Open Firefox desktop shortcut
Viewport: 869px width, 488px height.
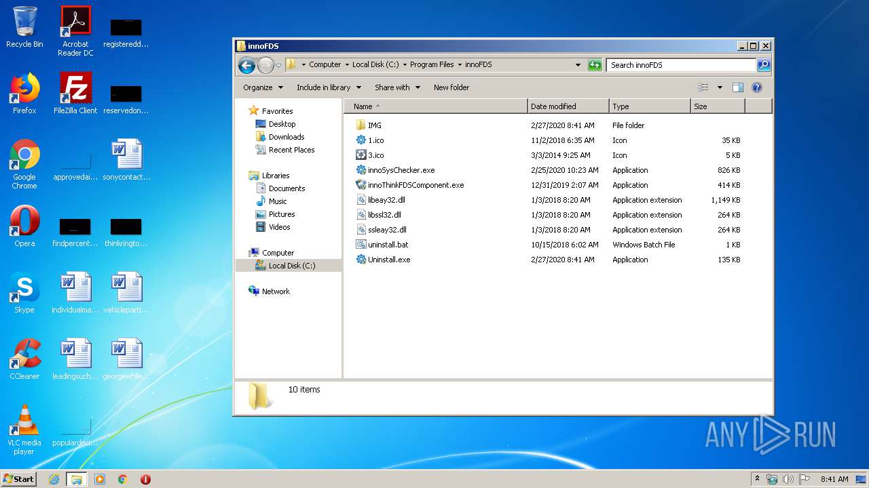(x=24, y=94)
